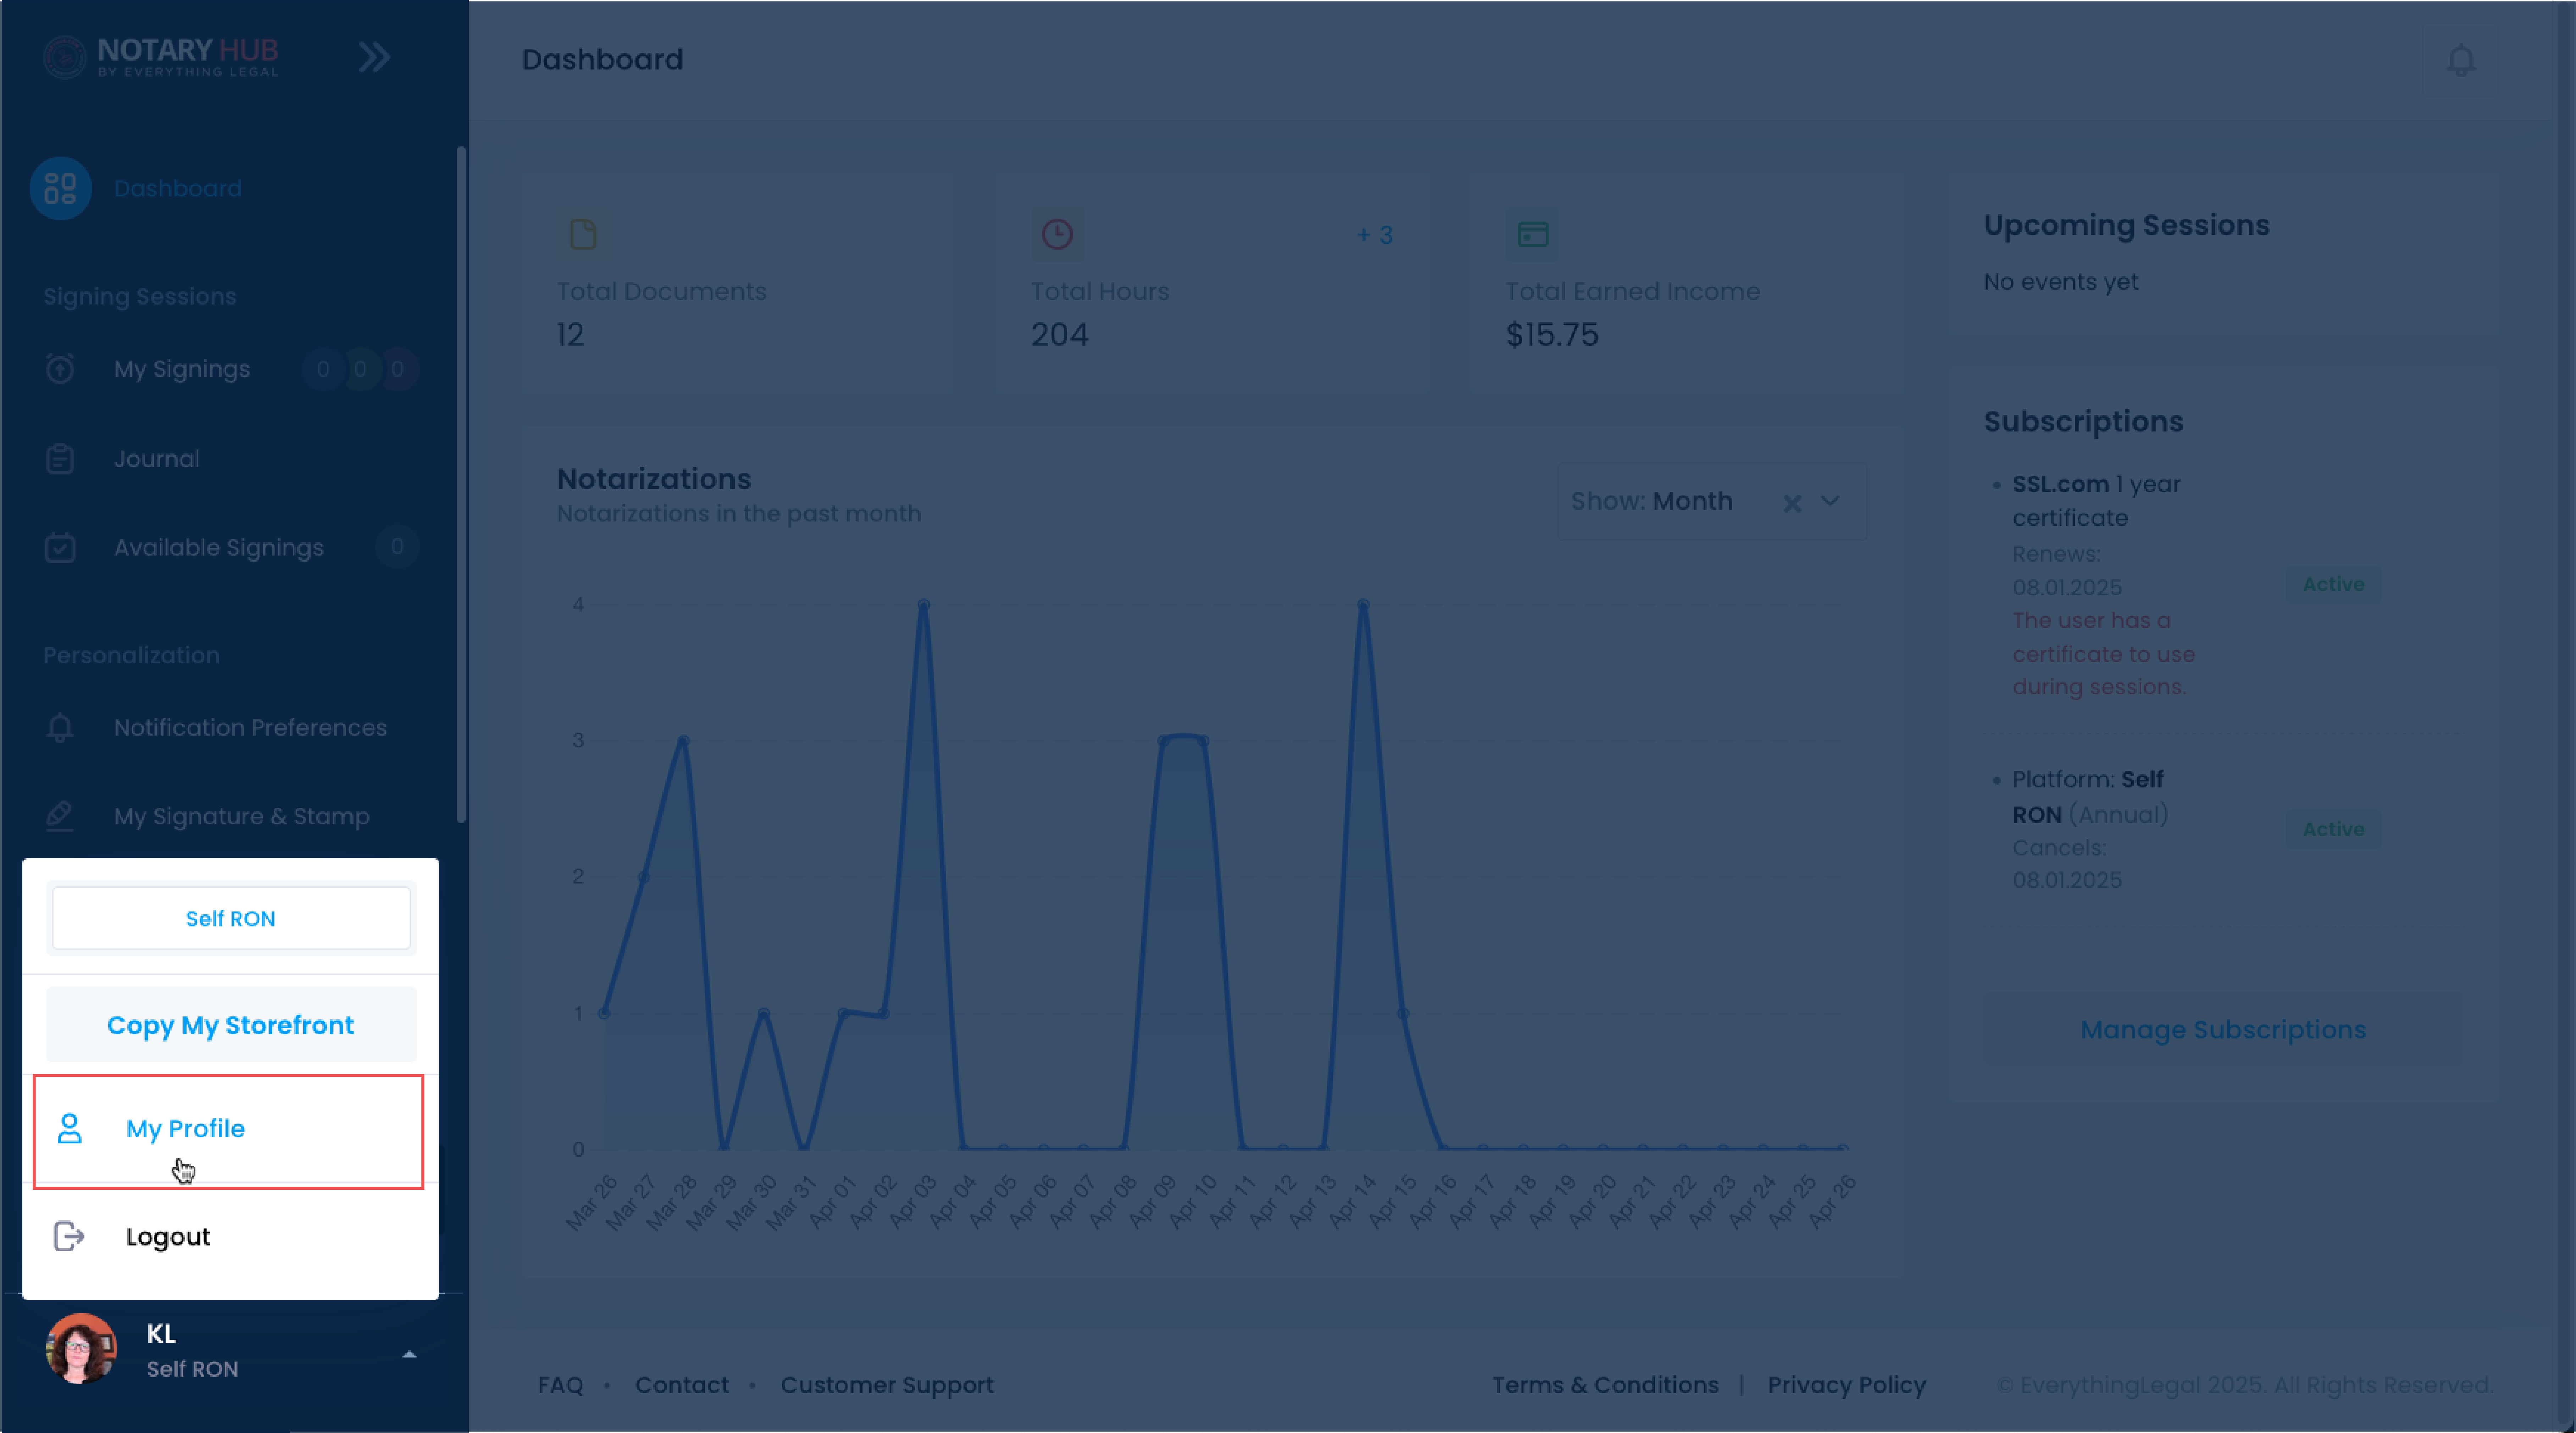This screenshot has height=1433, width=2576.
Task: Open My Signature & Stamp page
Action: pos(242,816)
